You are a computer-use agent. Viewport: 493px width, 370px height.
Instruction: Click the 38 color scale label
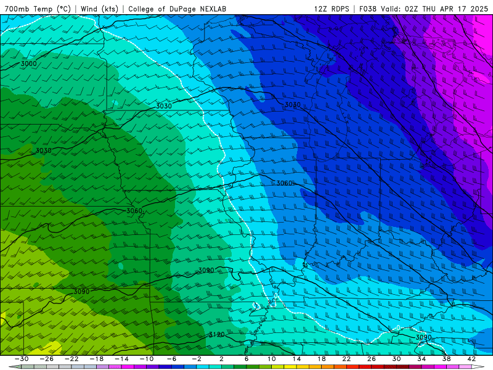(446, 359)
